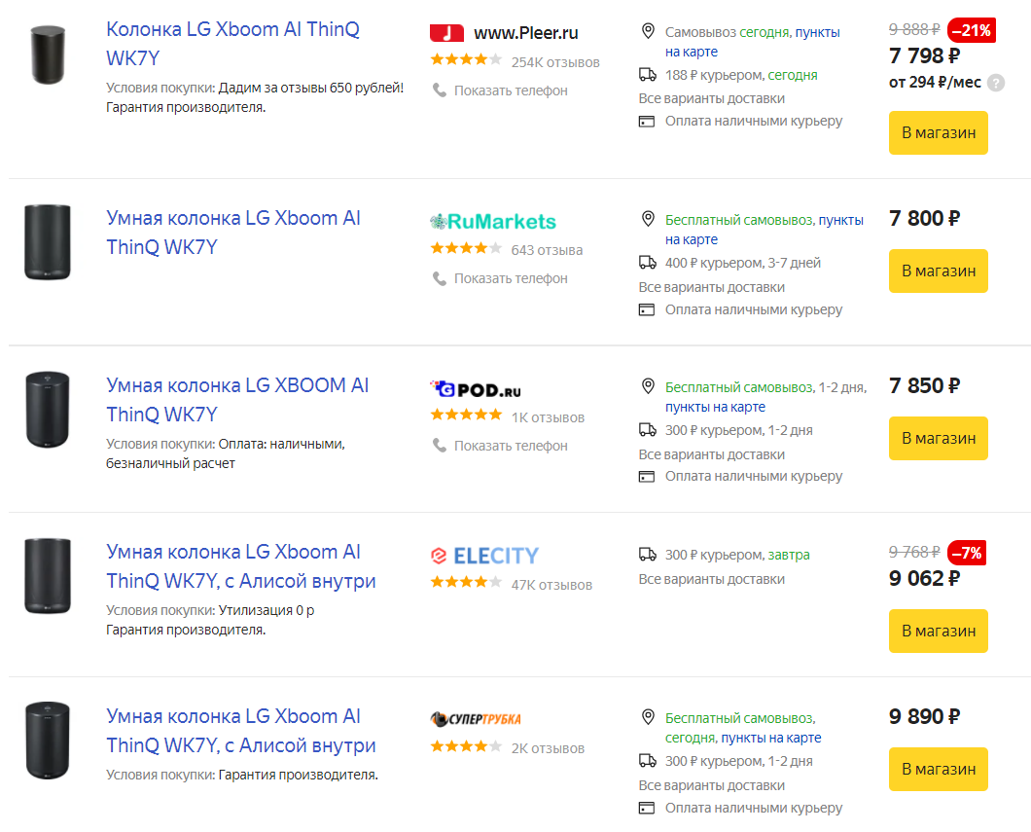
Task: Click В магазин button for 7 850 ₽ offer
Action: (x=939, y=438)
